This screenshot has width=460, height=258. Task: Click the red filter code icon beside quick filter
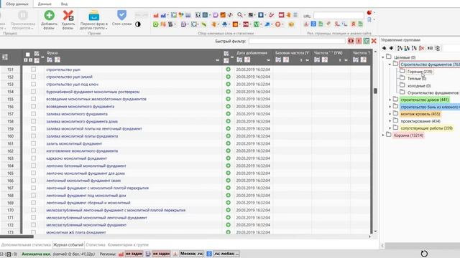[x=351, y=41]
